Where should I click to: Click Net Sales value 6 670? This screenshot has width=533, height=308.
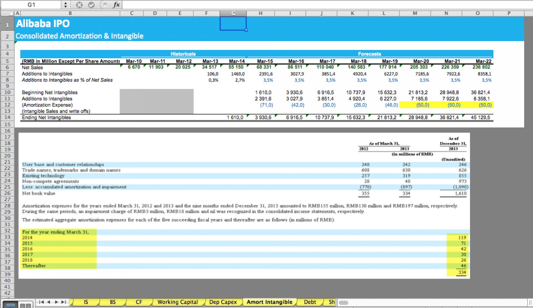pyautogui.click(x=134, y=67)
